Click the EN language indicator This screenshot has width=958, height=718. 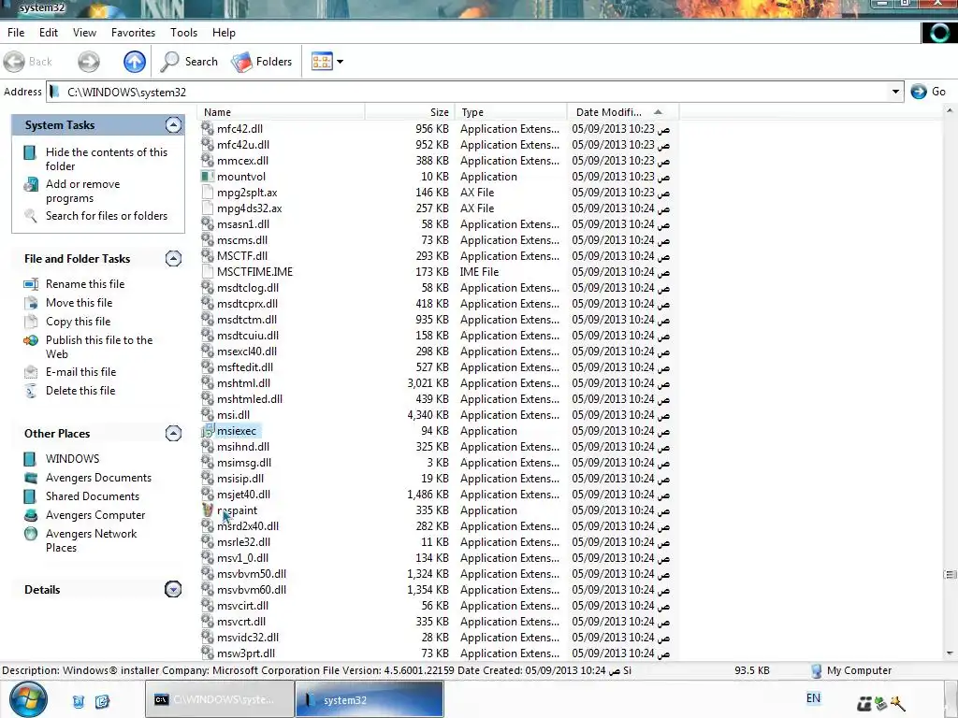[x=813, y=698]
